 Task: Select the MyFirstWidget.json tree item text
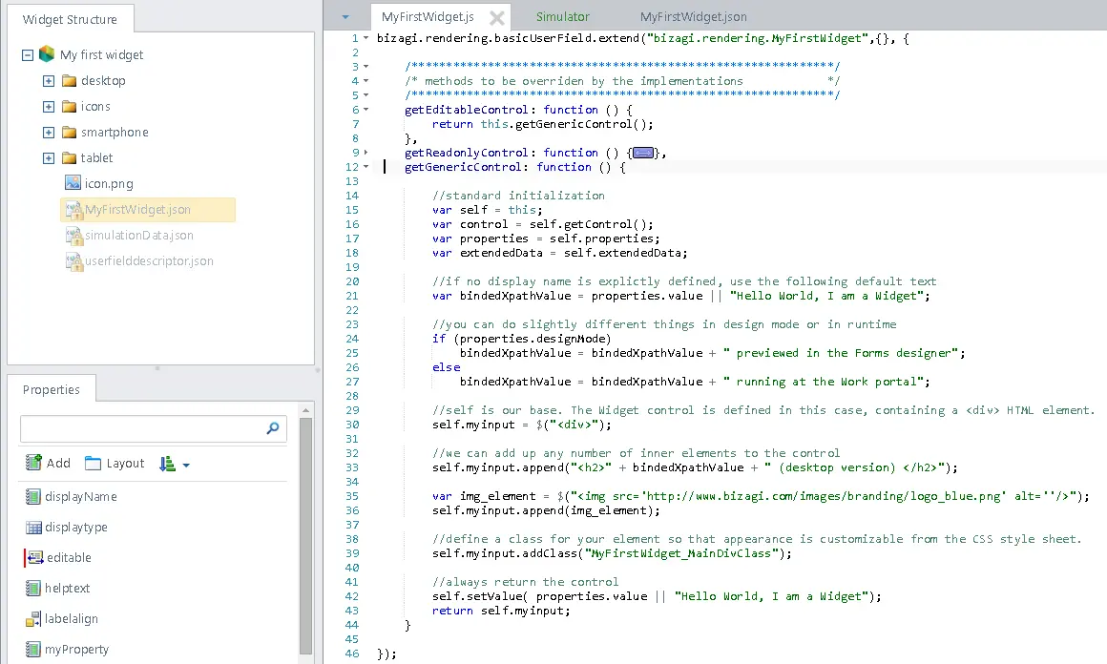(x=137, y=210)
